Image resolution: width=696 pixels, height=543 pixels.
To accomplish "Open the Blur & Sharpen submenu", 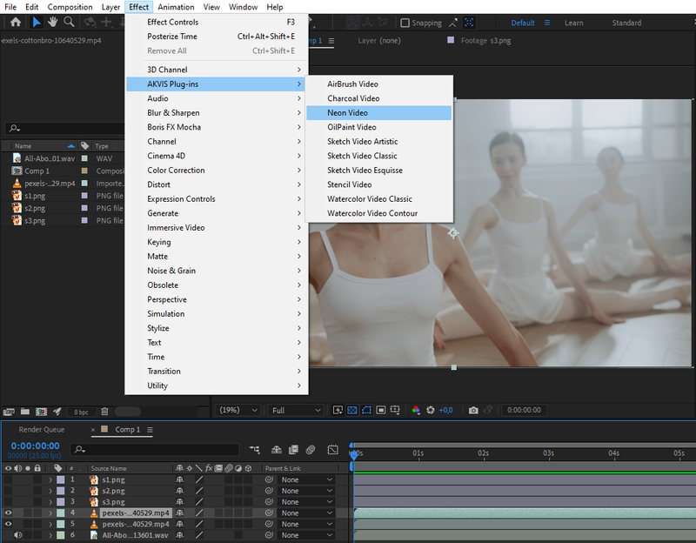I will [217, 113].
